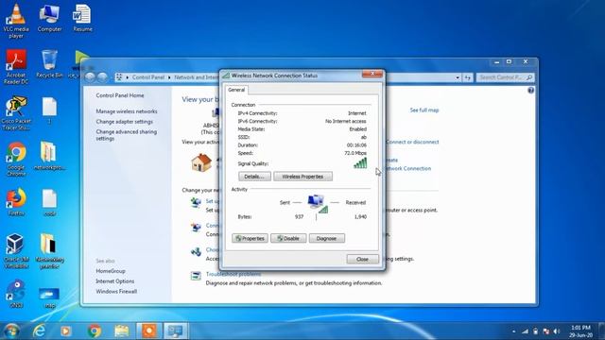Image resolution: width=605 pixels, height=340 pixels.
Task: Click the sent bytes value 937
Action: [x=299, y=216]
